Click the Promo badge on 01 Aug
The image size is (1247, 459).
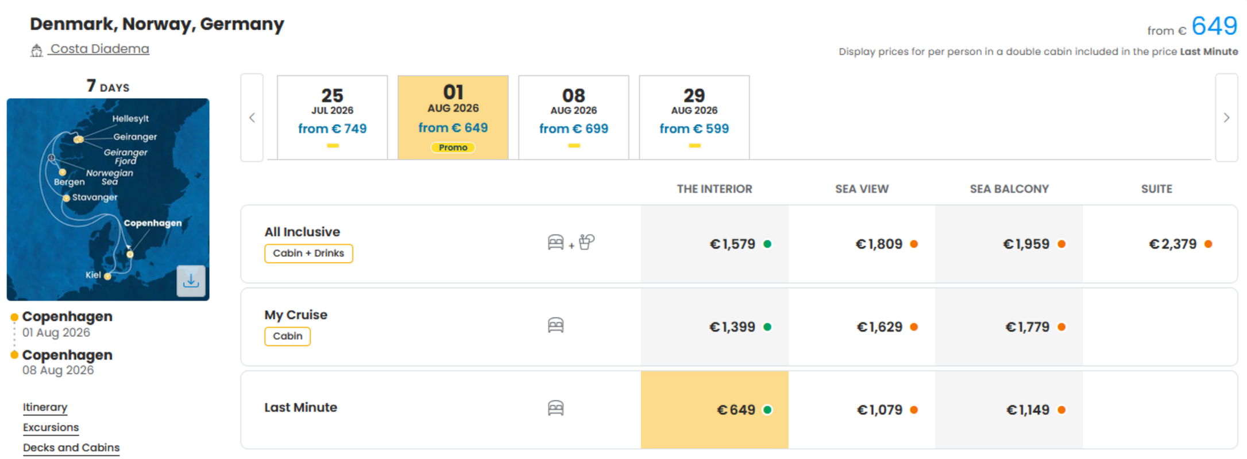[453, 147]
